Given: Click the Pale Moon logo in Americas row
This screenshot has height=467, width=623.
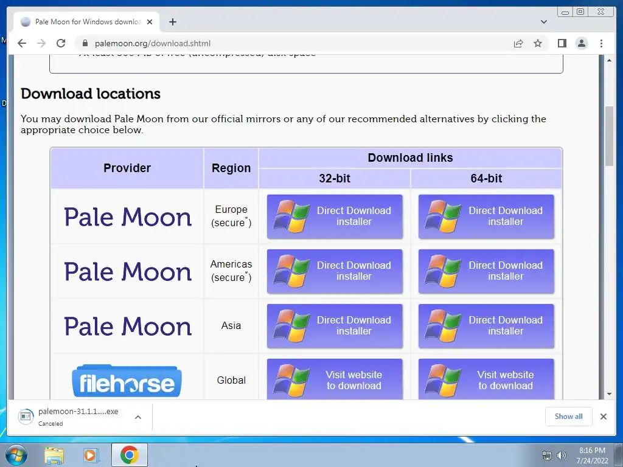Looking at the screenshot, I should pyautogui.click(x=128, y=272).
